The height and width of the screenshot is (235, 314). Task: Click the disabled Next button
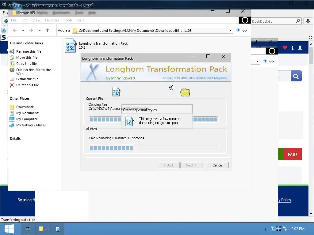tap(191, 165)
